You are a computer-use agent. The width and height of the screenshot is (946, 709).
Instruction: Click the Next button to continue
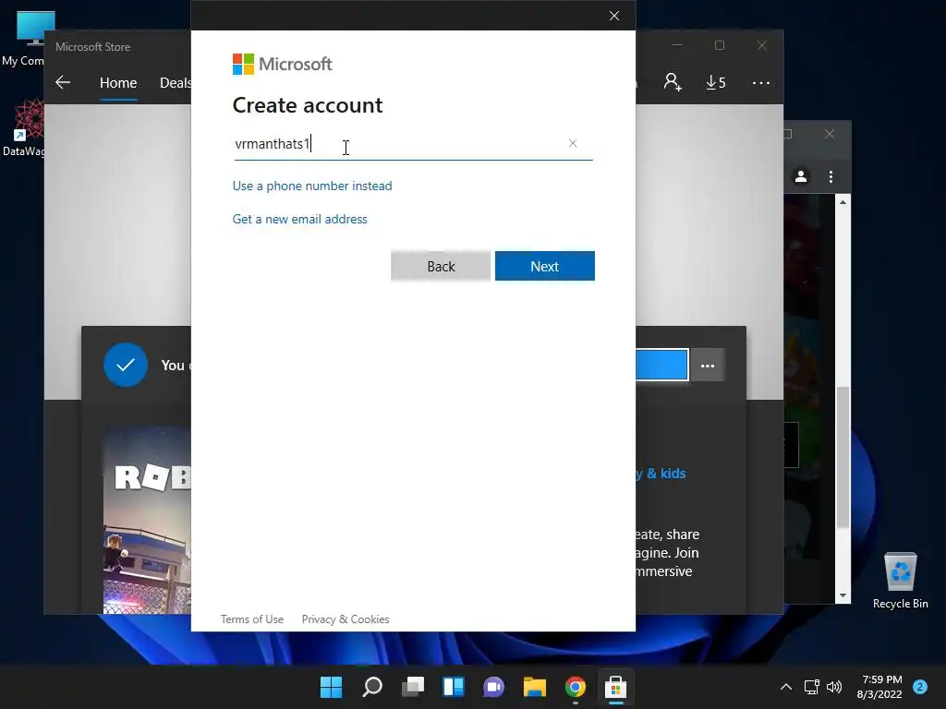tap(545, 266)
